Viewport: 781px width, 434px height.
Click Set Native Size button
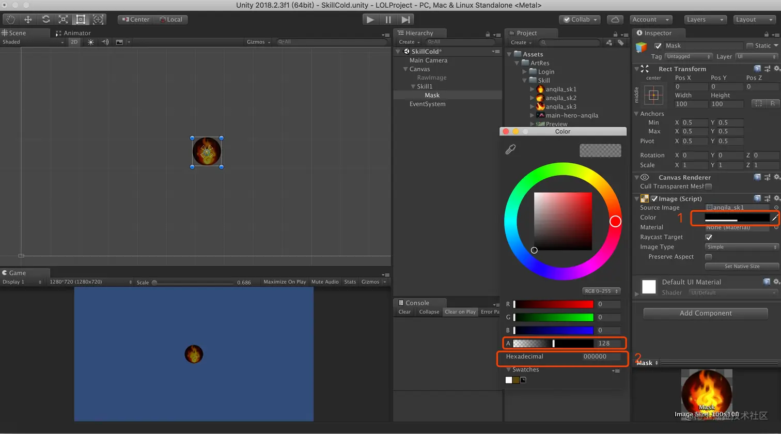pyautogui.click(x=742, y=267)
